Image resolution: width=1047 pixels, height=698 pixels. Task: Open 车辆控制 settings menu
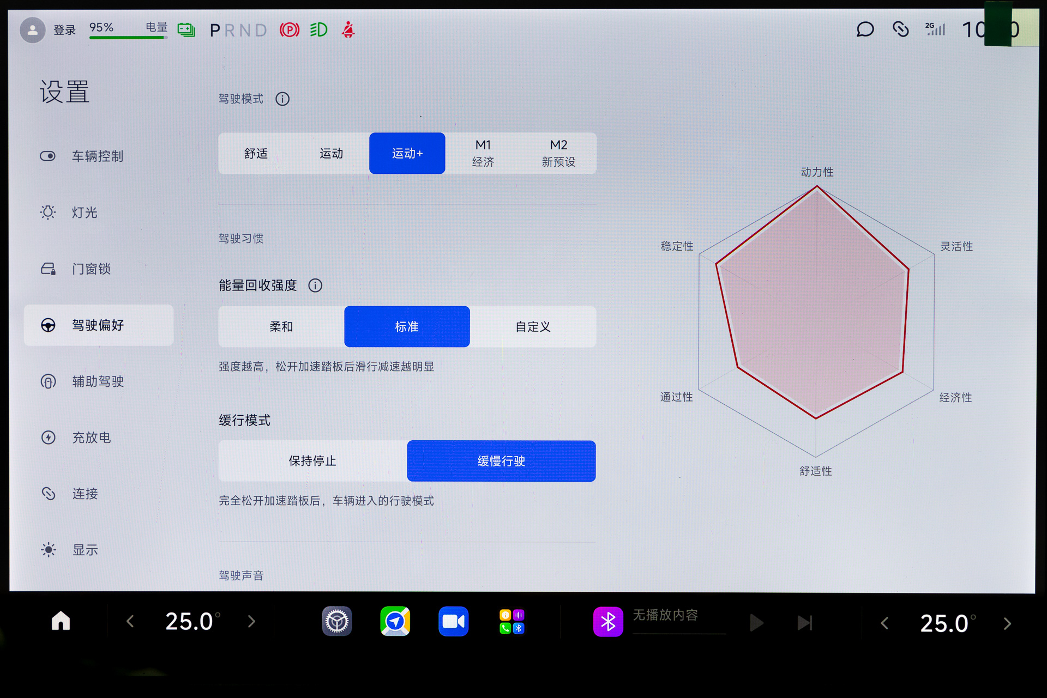(x=98, y=156)
